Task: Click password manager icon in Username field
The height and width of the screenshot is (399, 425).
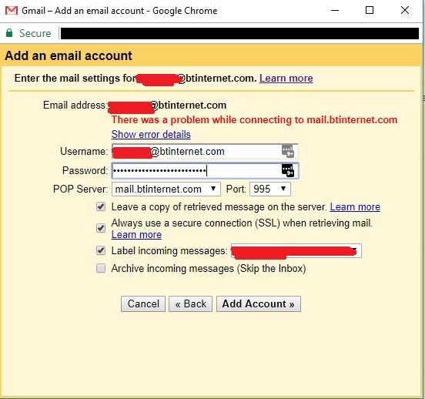Action: tap(288, 151)
